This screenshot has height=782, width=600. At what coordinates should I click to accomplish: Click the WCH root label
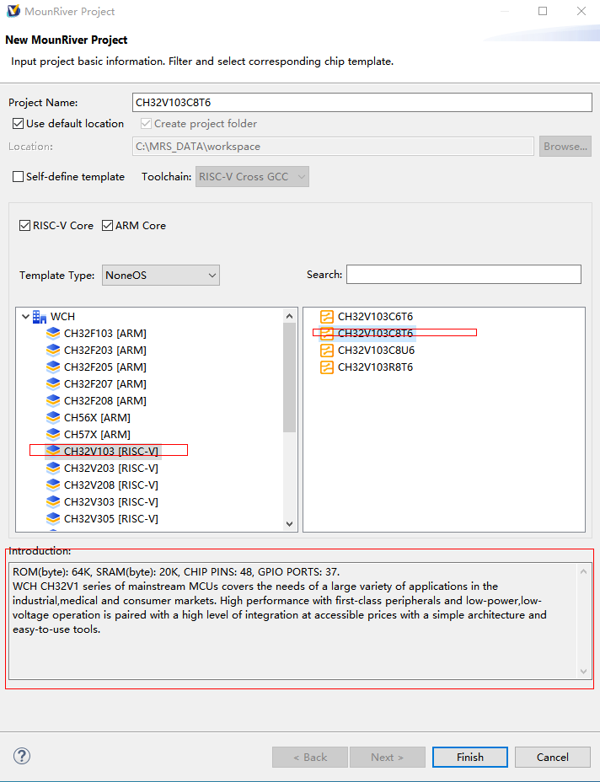point(63,317)
